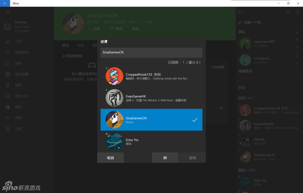Go to 我的游戏 in the sidebar
This screenshot has height=193, width=303.
pos(21,52)
